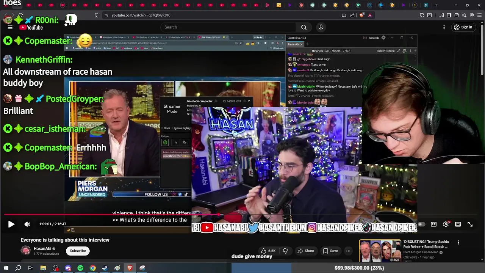Image resolution: width=485 pixels, height=273 pixels.
Task: Open the YouTube guide hamburger menu
Action: 10,27
